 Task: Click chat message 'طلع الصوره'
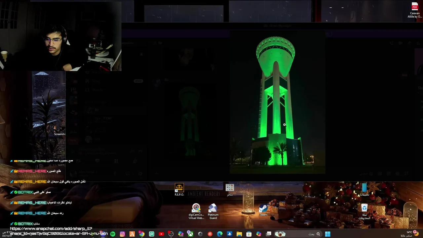click(x=54, y=171)
